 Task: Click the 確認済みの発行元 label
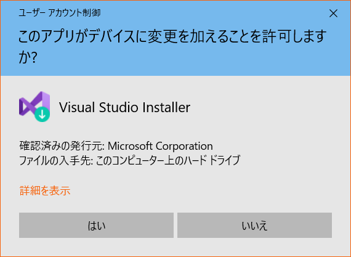click(62, 146)
